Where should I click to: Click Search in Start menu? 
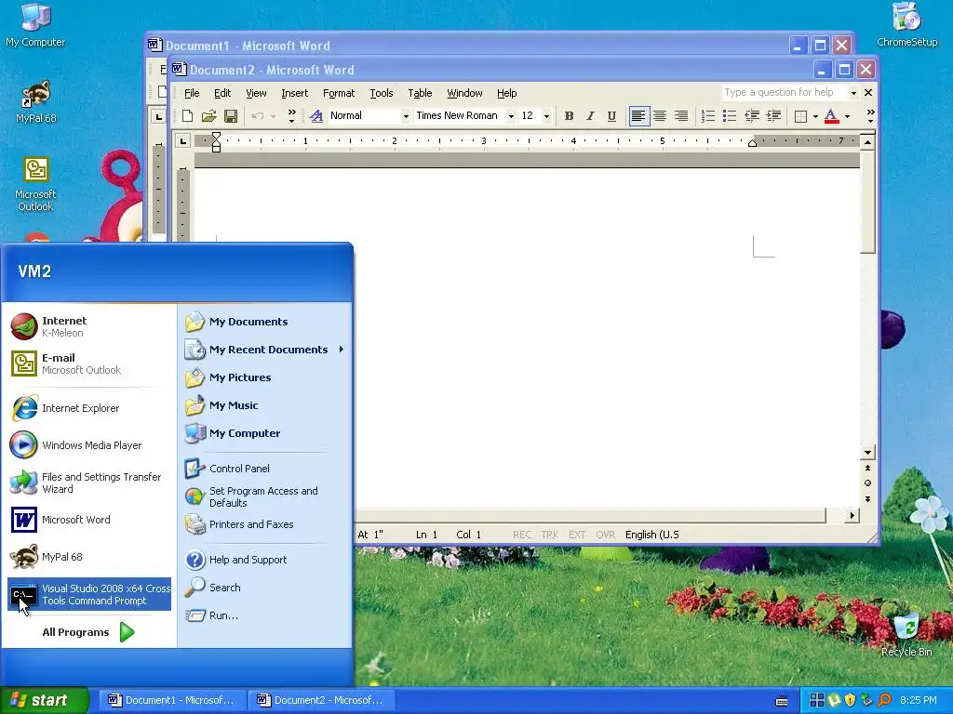[x=264, y=588]
